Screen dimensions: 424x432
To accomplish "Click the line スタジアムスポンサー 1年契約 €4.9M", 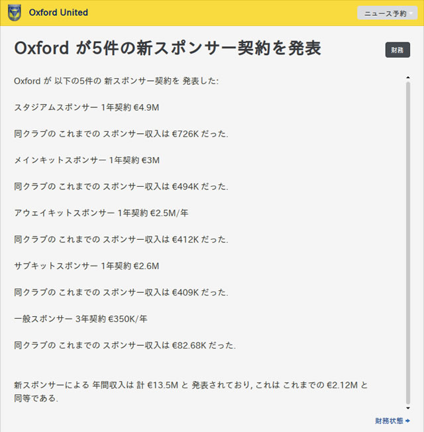I will pyautogui.click(x=87, y=107).
